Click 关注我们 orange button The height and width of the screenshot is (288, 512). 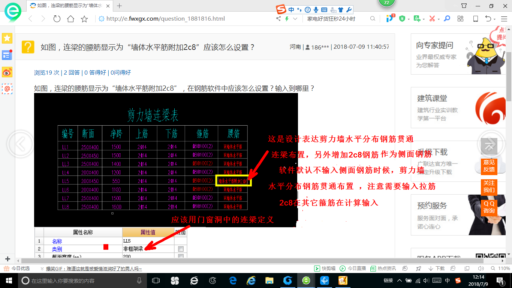click(x=489, y=187)
